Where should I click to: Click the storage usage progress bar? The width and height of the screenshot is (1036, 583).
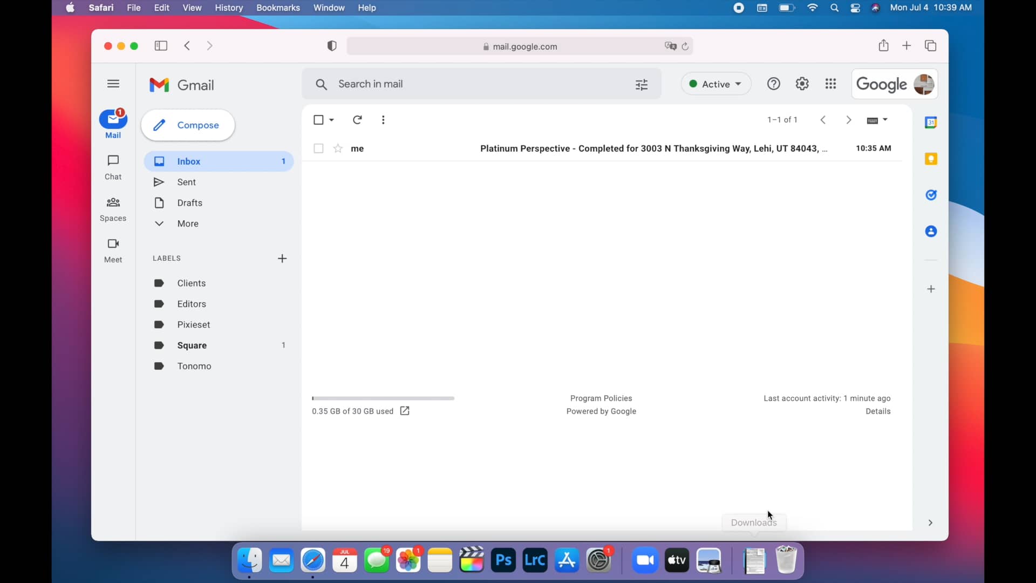383,398
